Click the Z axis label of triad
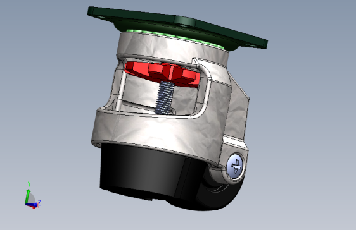356x230 pixels. [39, 202]
